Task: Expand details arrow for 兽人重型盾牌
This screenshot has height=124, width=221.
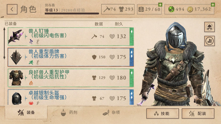Action: (26, 57)
